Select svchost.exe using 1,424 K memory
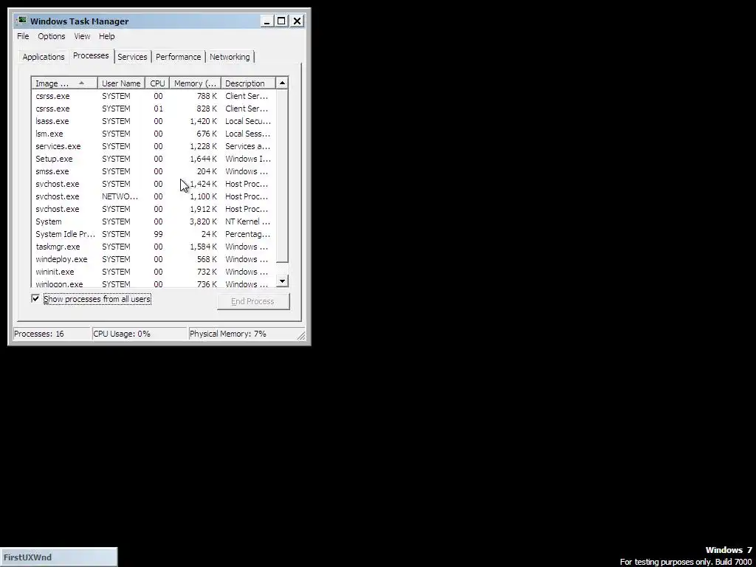The image size is (756, 567). (154, 184)
